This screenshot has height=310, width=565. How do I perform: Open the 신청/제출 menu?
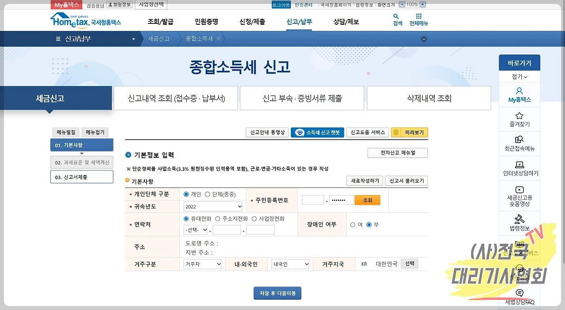(x=252, y=22)
